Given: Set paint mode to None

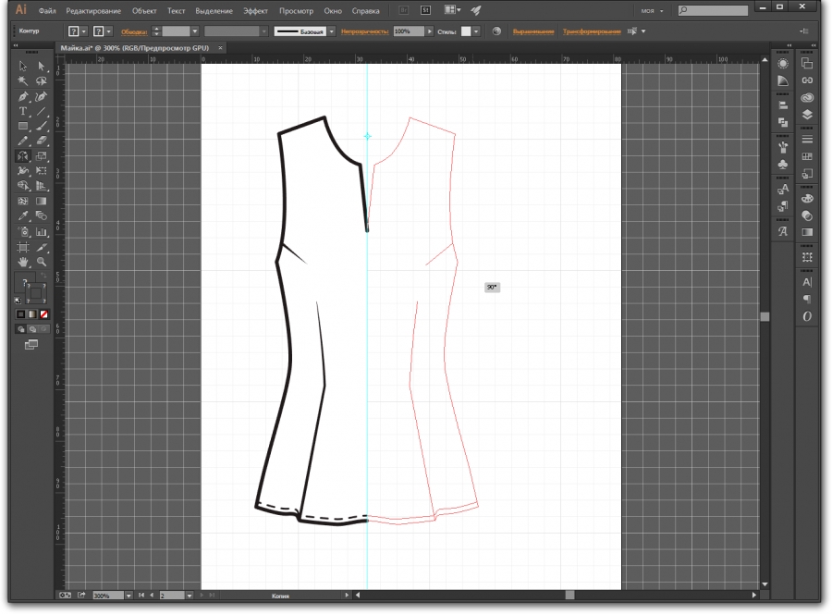Looking at the screenshot, I should [44, 314].
